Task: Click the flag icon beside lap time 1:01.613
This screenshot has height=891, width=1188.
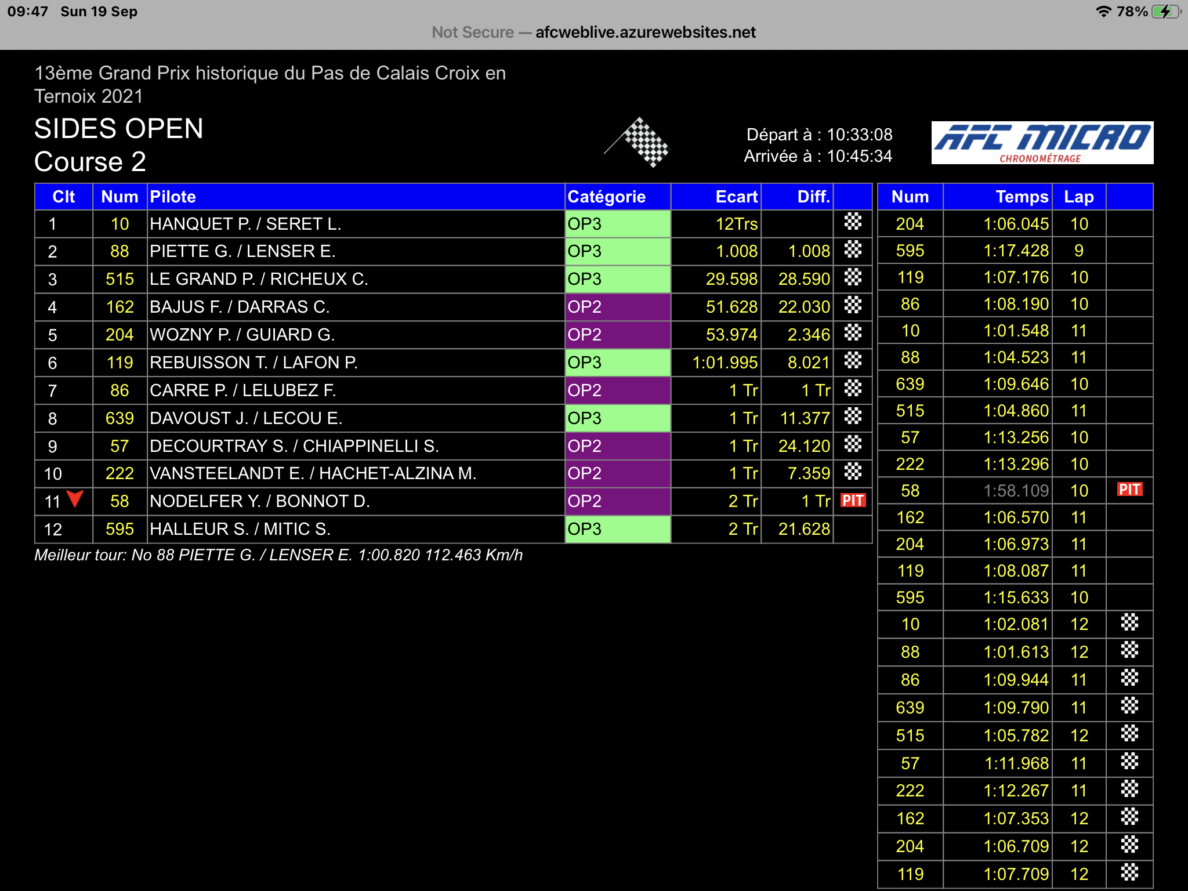Action: (x=1129, y=650)
